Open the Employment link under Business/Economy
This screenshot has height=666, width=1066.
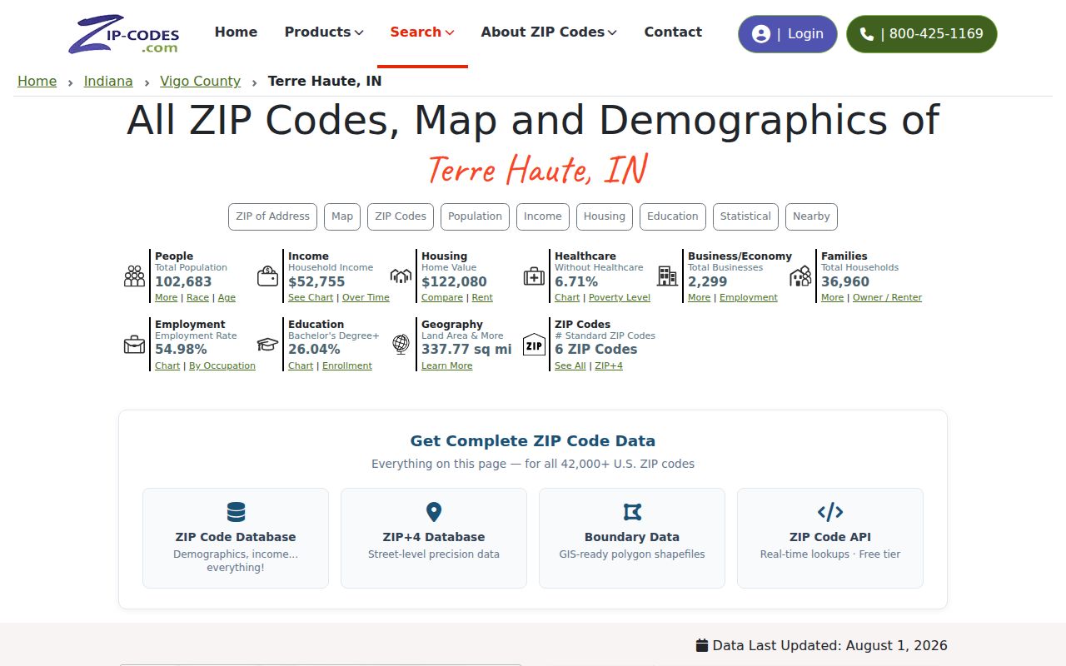coord(749,297)
